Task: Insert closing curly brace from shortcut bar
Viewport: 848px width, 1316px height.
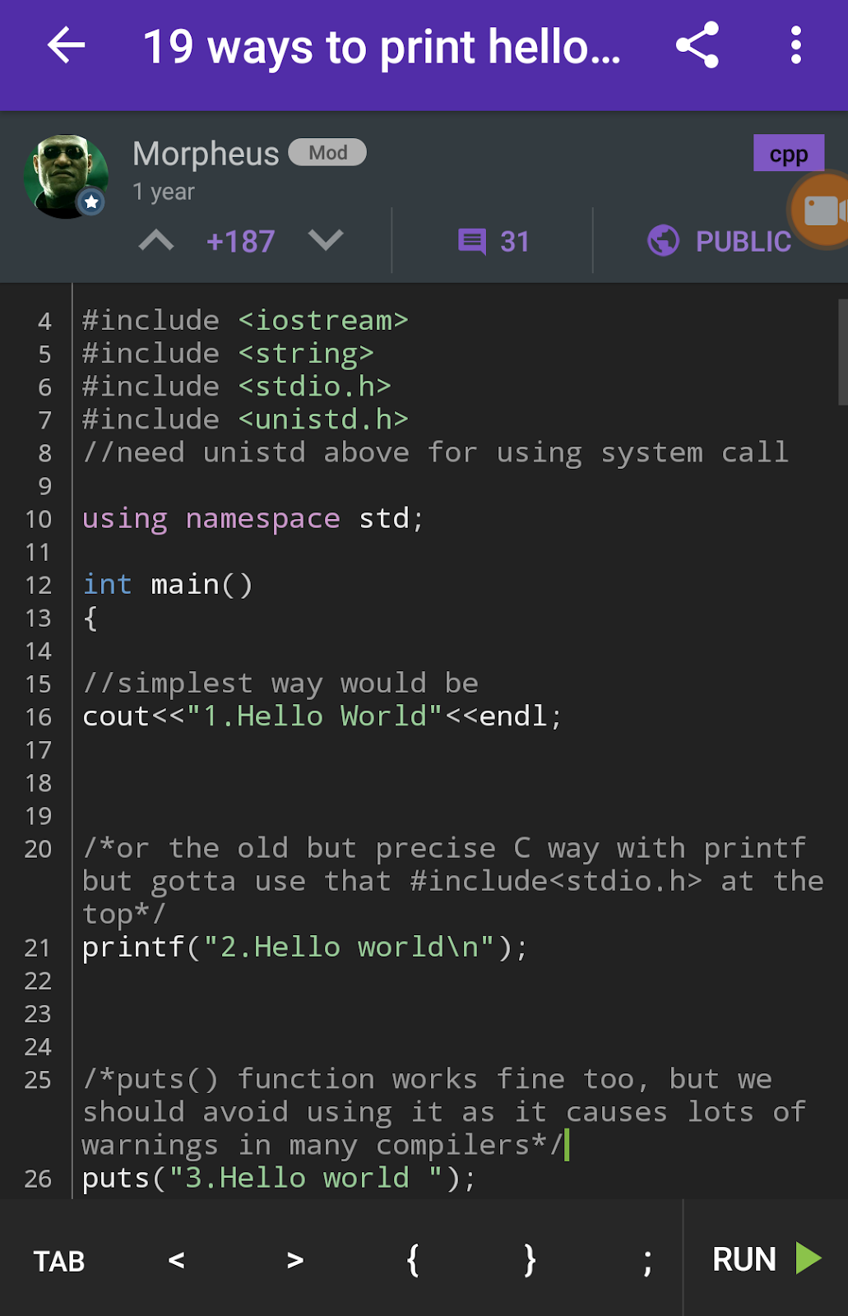Action: tap(531, 1259)
